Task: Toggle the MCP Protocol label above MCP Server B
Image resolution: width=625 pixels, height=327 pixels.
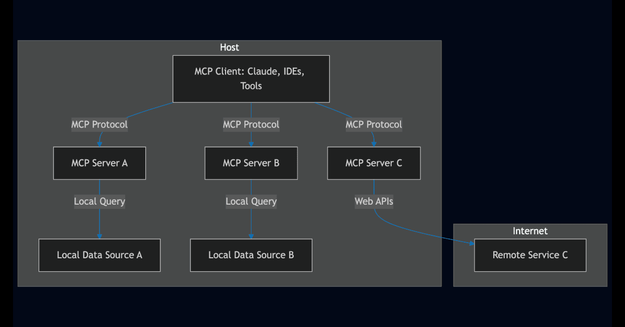Action: pos(251,124)
